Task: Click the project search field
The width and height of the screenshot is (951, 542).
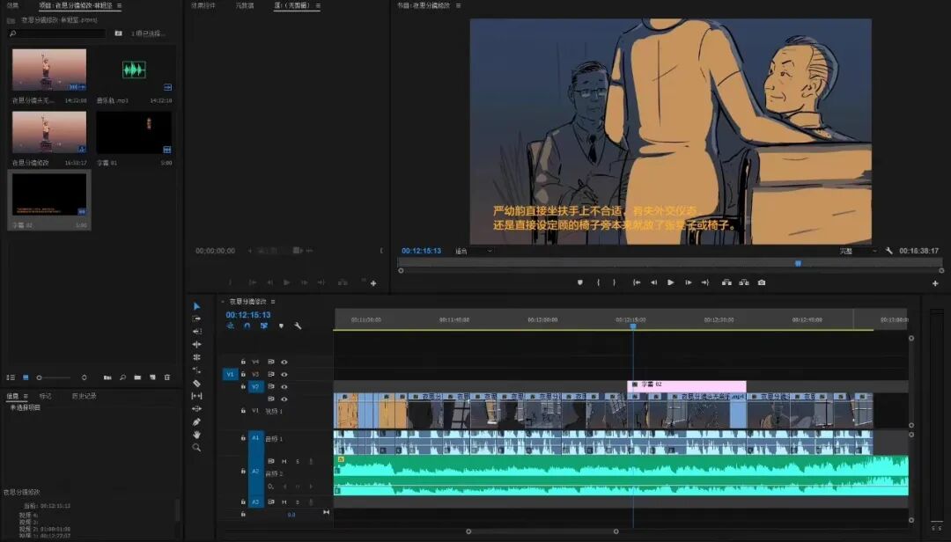Action: 57,33
